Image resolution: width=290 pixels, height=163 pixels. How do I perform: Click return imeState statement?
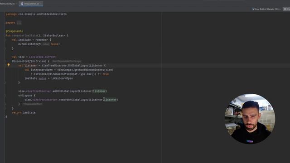(x=24, y=113)
